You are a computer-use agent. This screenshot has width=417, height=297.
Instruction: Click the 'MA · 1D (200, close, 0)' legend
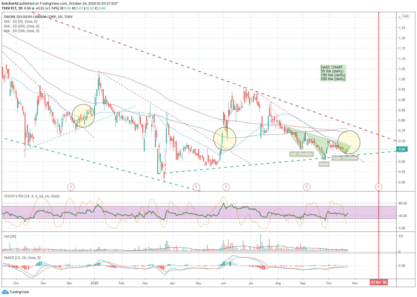point(22,26)
